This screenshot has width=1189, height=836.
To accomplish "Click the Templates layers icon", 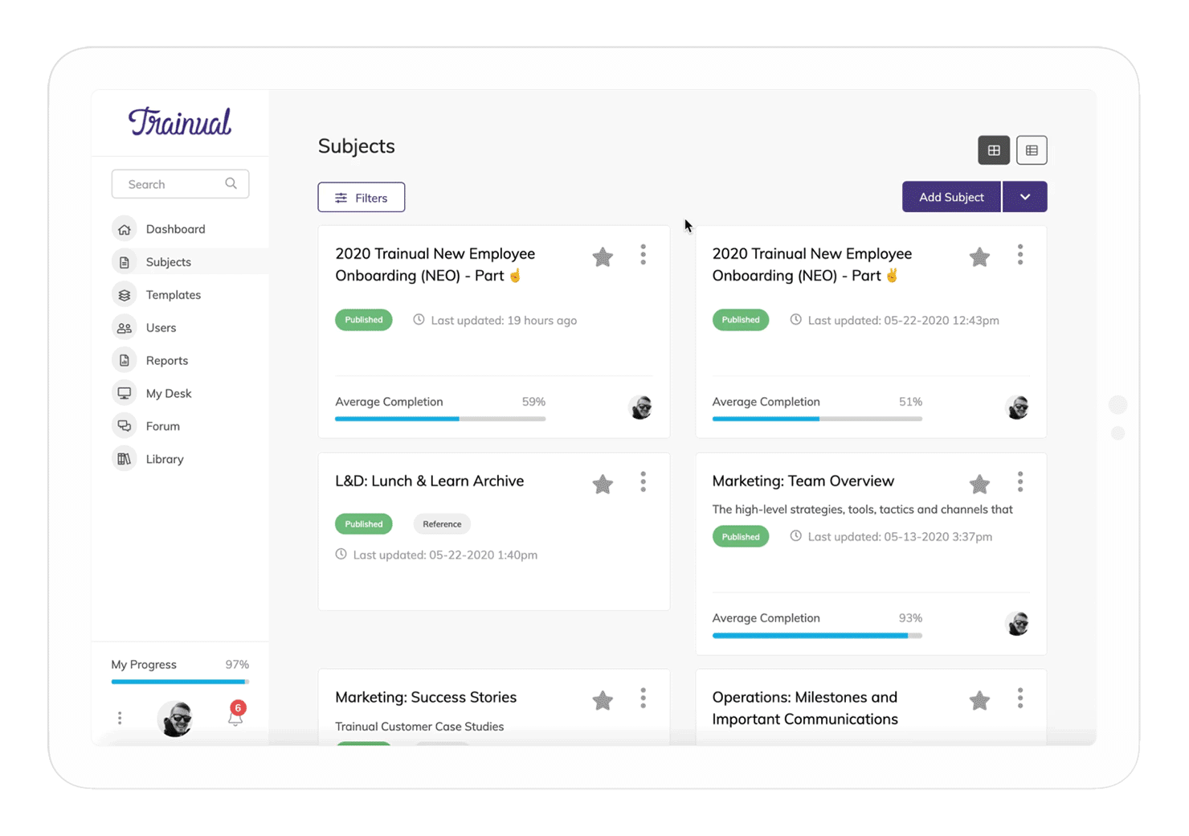I will [x=125, y=295].
